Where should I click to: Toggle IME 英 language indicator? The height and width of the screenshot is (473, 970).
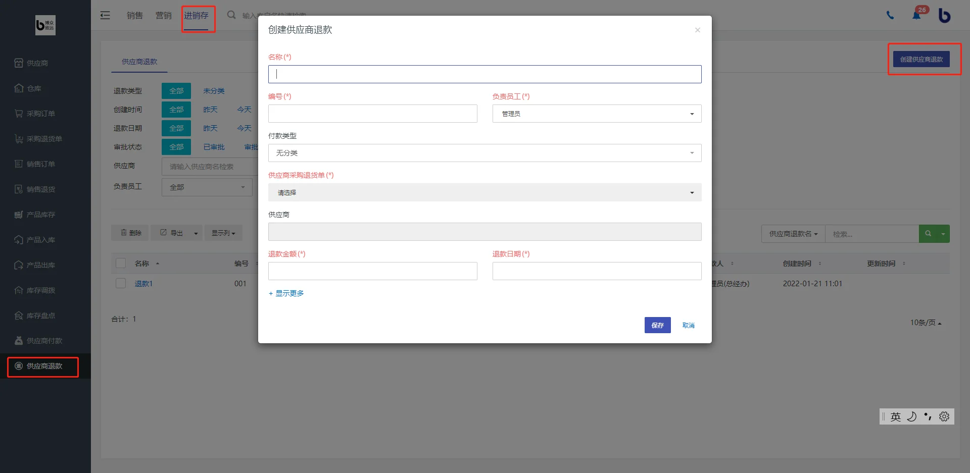pos(896,416)
